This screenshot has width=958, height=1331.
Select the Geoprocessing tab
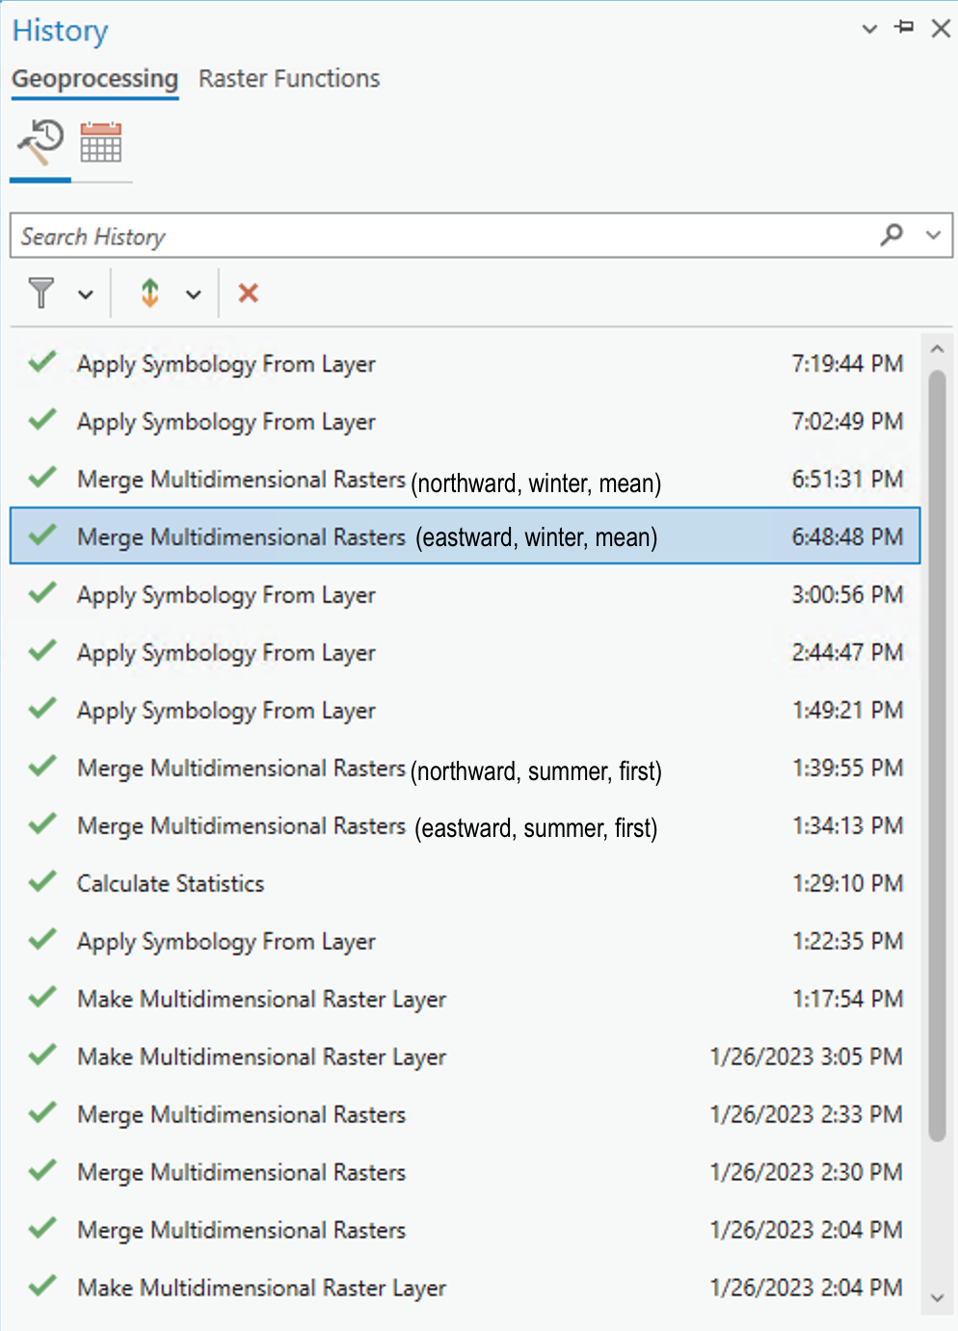94,79
